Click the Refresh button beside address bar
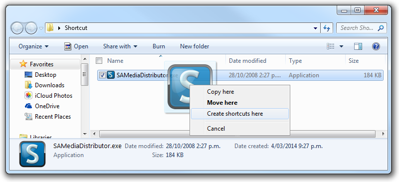This screenshot has width=399, height=182. pos(327,28)
